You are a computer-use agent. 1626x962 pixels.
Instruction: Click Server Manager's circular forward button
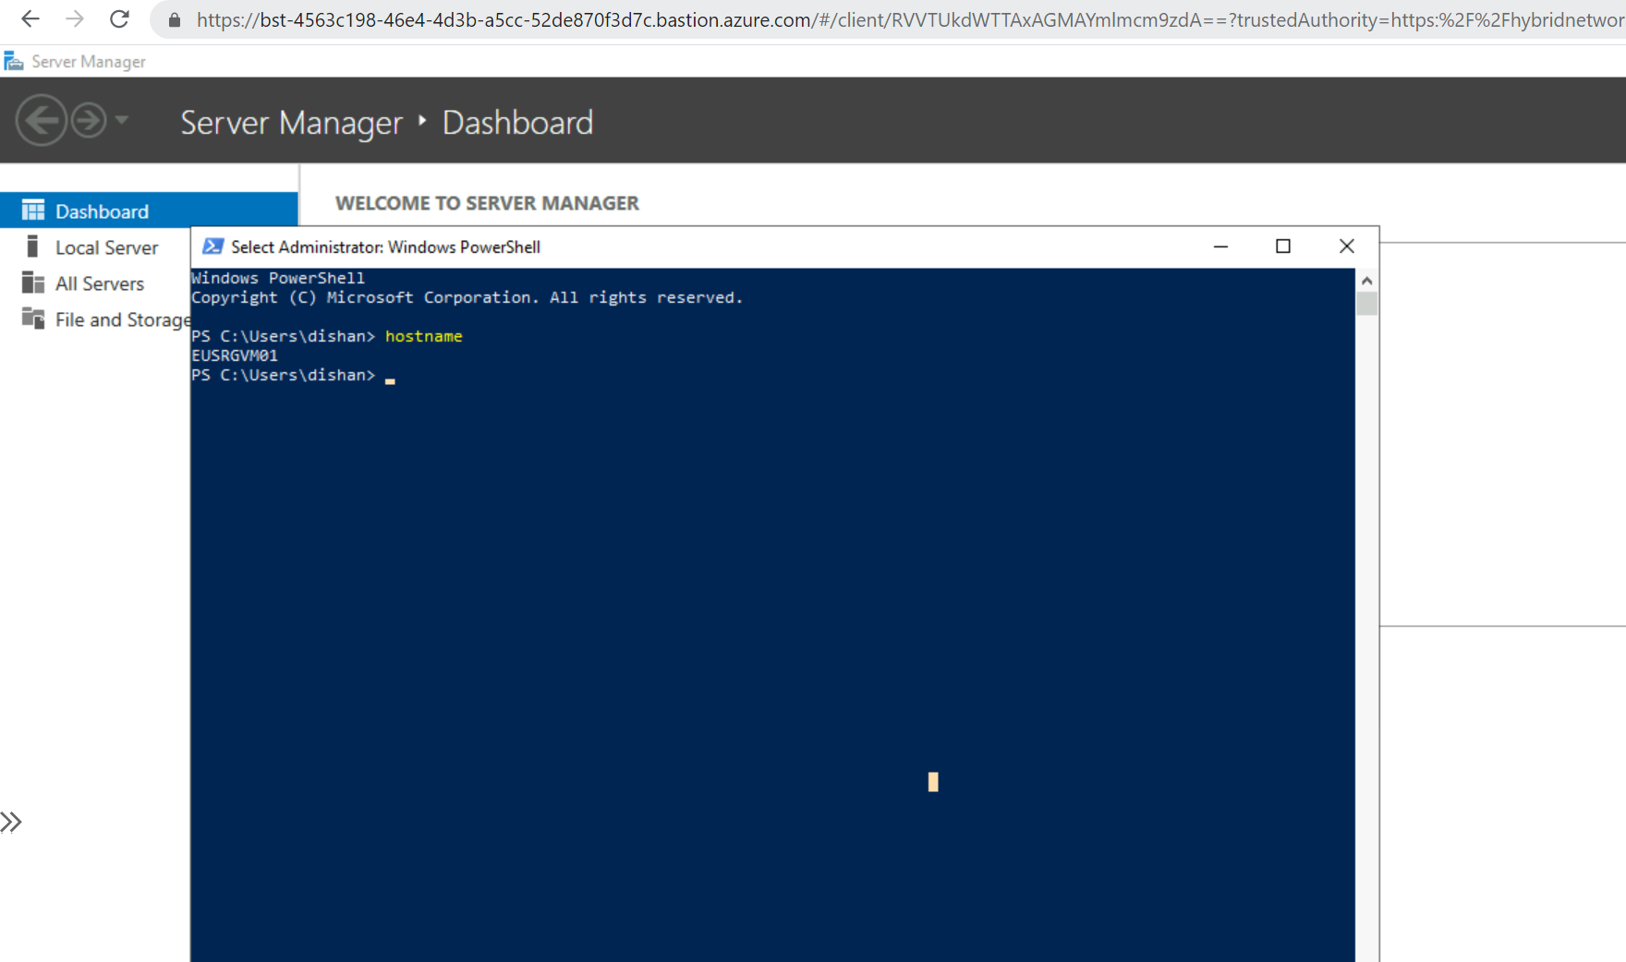(x=89, y=120)
